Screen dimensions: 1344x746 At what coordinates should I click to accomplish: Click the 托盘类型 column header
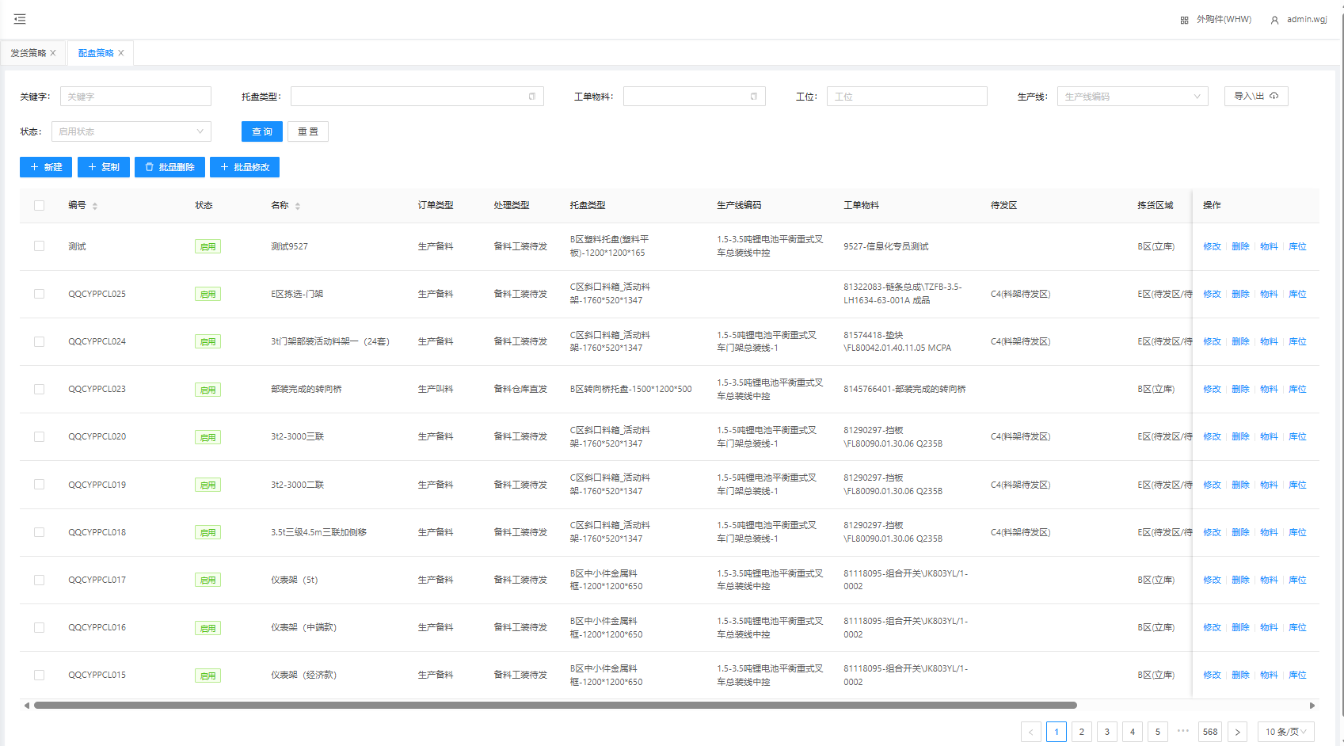click(x=588, y=205)
